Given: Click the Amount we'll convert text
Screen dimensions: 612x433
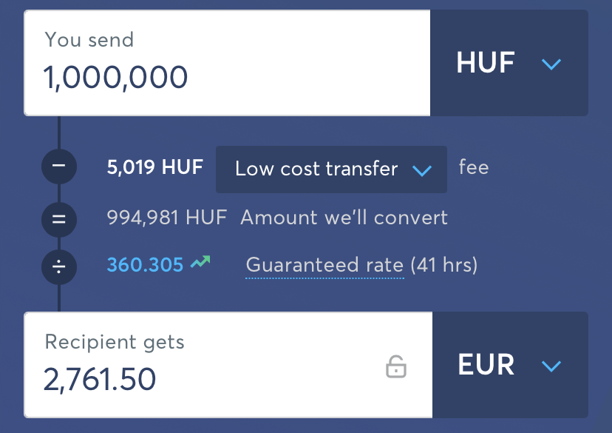Looking at the screenshot, I should point(344,218).
